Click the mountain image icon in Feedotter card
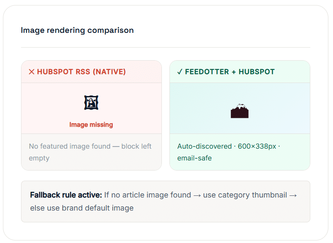 pyautogui.click(x=240, y=111)
